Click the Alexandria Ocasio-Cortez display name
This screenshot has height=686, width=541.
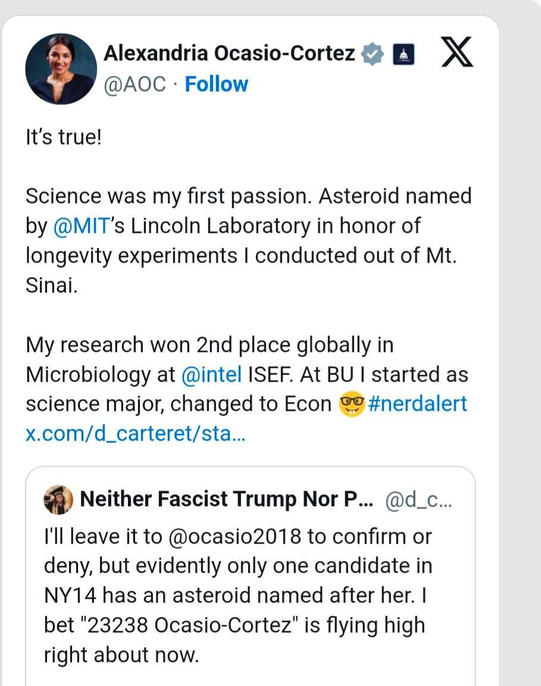[229, 54]
